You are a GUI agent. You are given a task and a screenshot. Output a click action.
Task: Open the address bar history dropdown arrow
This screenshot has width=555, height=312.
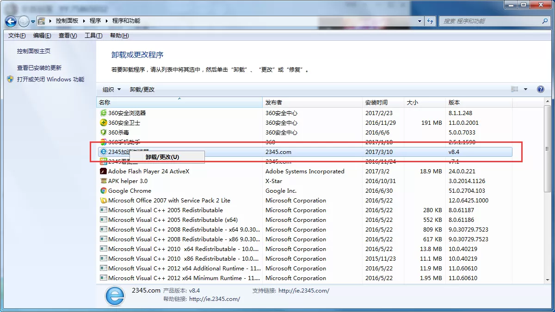420,21
